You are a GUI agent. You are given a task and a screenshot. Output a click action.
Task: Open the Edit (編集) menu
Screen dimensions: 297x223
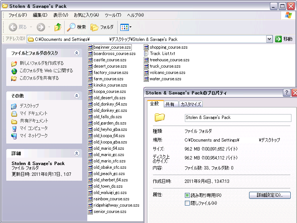40,15
